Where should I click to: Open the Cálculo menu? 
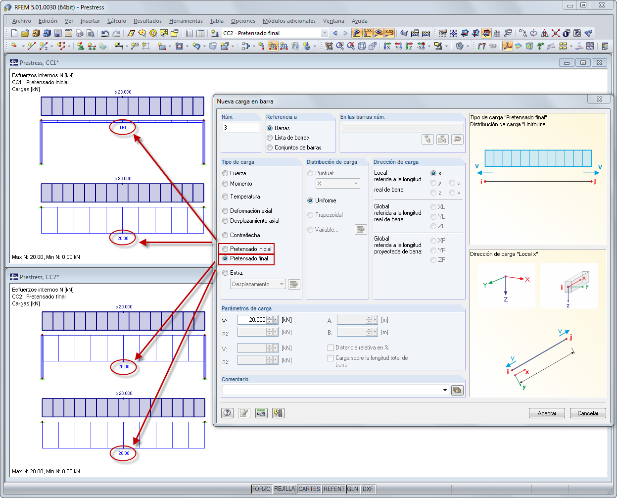click(x=117, y=21)
